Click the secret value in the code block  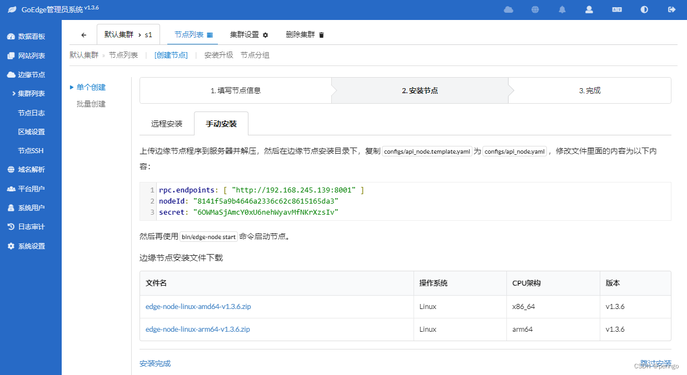point(266,212)
